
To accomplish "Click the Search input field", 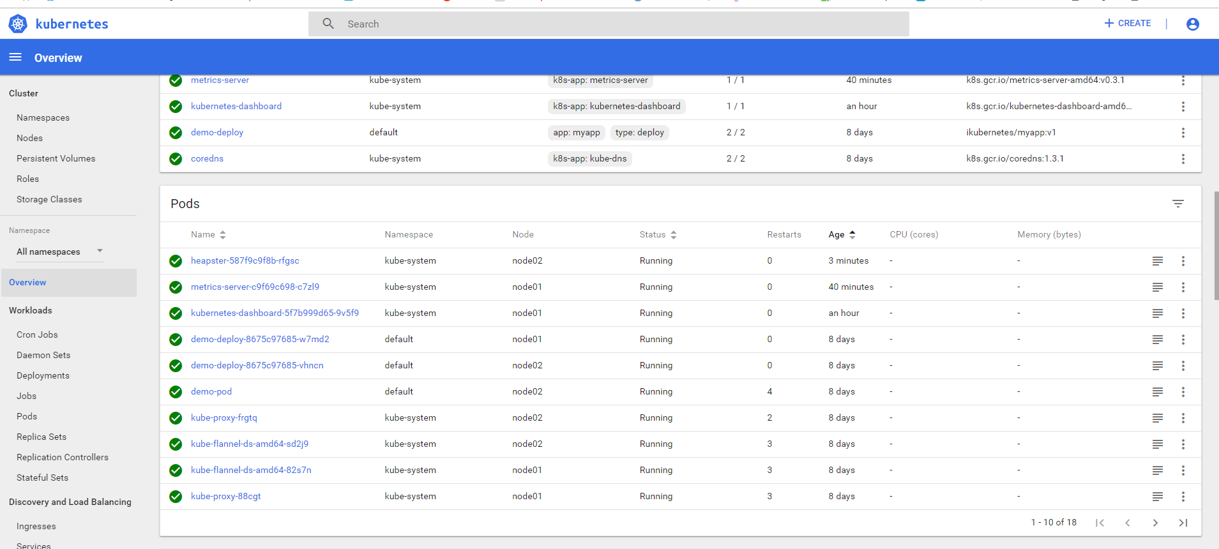I will [609, 24].
